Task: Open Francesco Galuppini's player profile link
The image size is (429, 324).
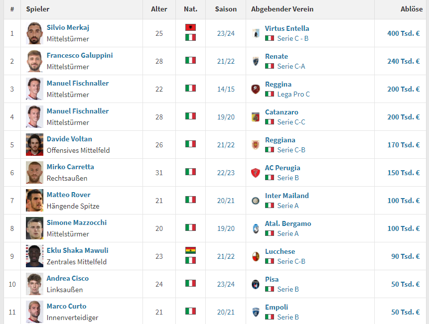Action: (x=80, y=55)
